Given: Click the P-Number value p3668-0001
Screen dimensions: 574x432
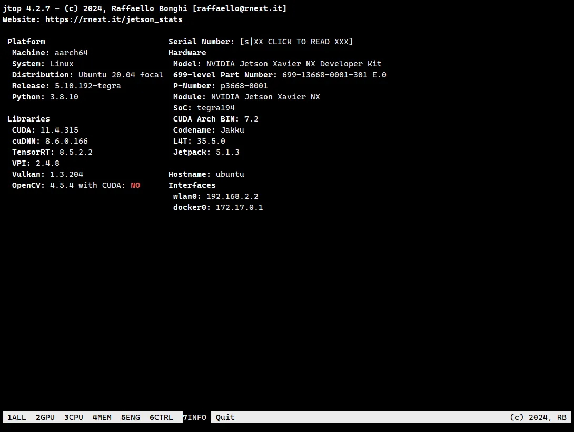Looking at the screenshot, I should (x=244, y=86).
